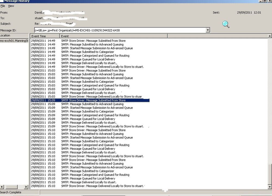
Task: Click the Search Complete status bar text
Action: tap(11, 192)
